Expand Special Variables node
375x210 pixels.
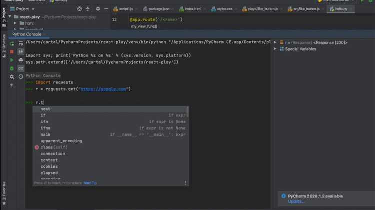[x=275, y=49]
